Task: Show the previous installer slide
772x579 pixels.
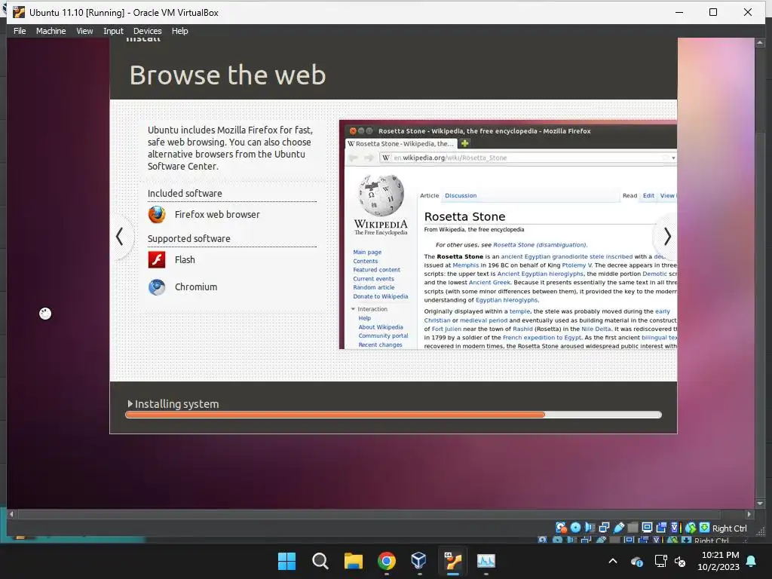Action: (x=120, y=237)
